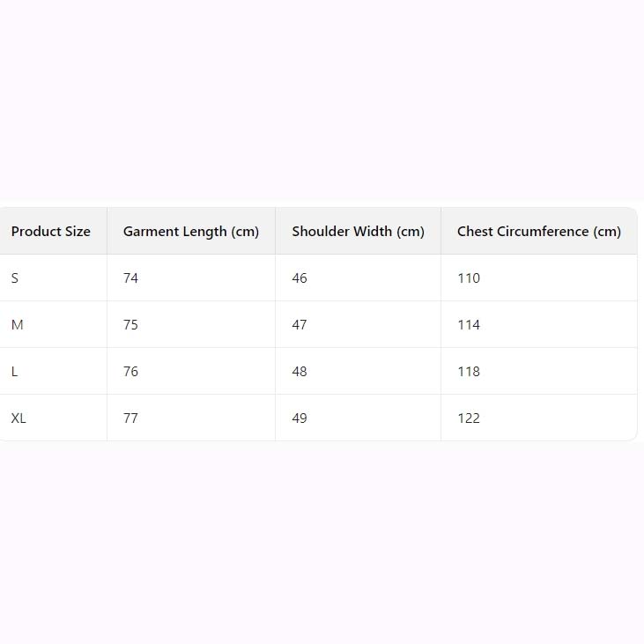
Task: Click garment length value 75
Action: (131, 325)
